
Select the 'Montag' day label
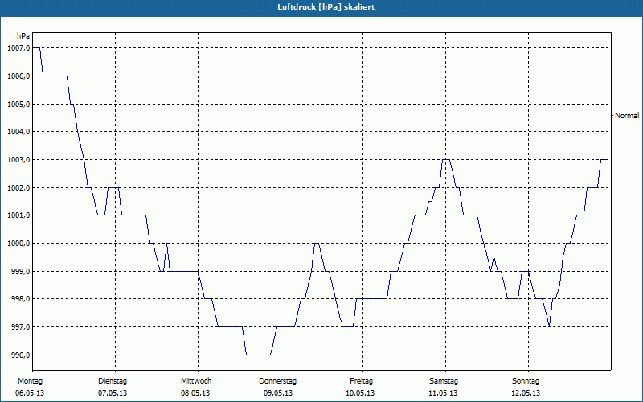30,381
